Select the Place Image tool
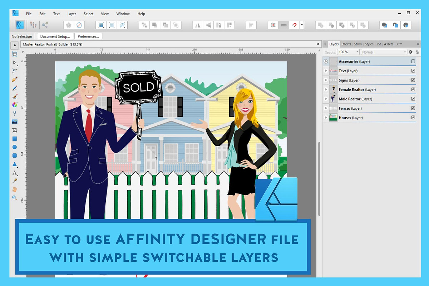429x286 pixels. tap(15, 122)
